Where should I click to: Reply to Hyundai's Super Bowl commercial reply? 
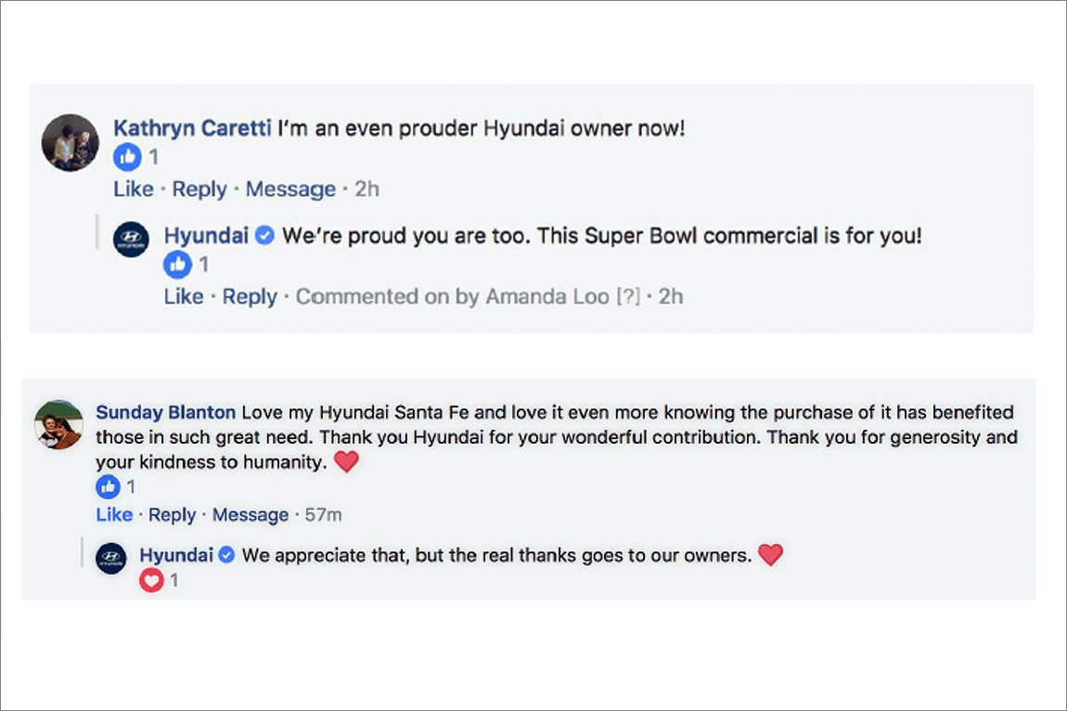250,297
